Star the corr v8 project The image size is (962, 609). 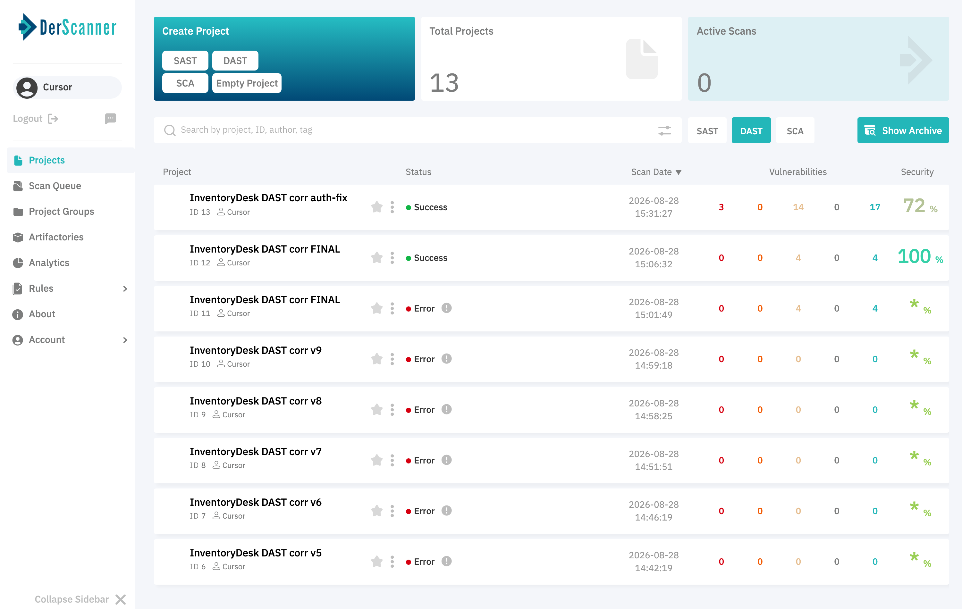click(377, 410)
